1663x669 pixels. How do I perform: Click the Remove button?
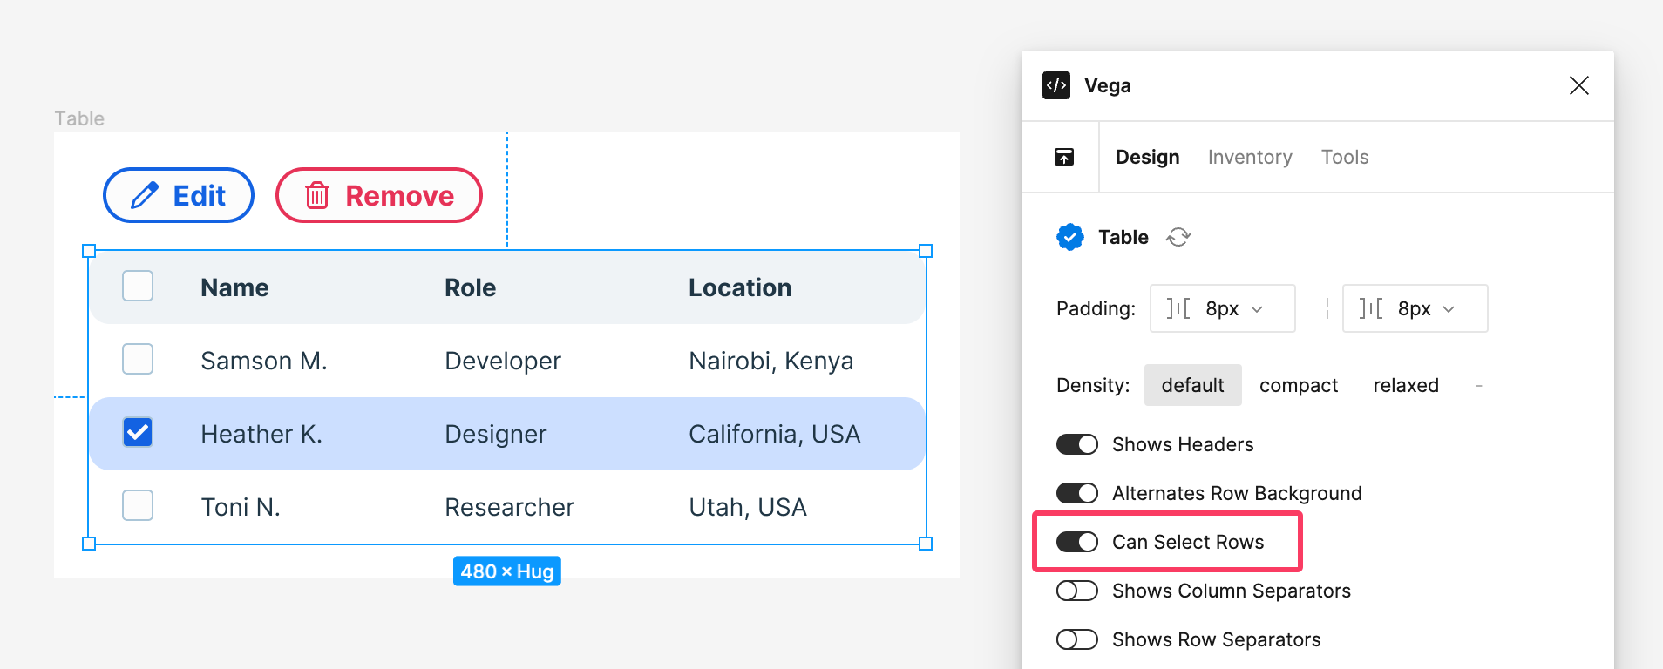tap(379, 195)
